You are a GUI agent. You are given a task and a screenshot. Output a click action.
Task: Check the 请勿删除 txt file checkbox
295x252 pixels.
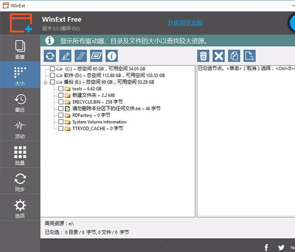pos(61,108)
